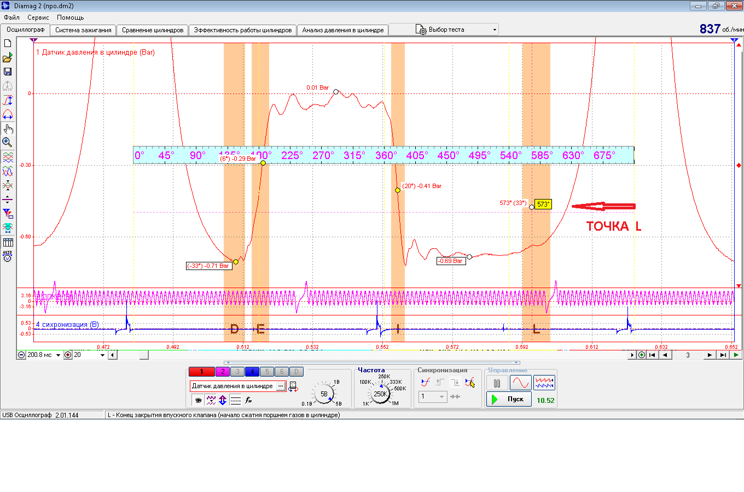
Task: Toggle channel D button
Action: (x=297, y=372)
